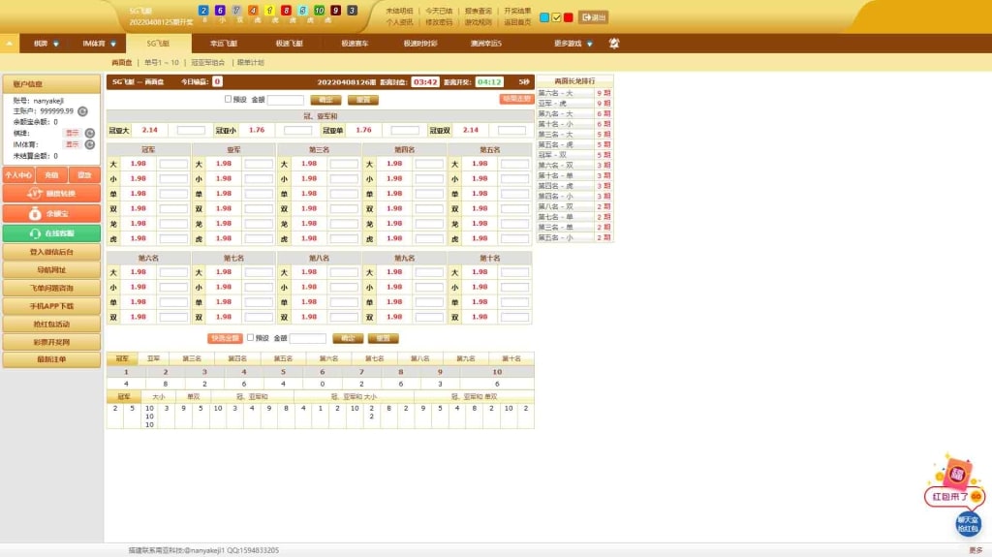Show the 棋牌 balance via 显示 link
The height and width of the screenshot is (557, 992).
click(x=72, y=133)
